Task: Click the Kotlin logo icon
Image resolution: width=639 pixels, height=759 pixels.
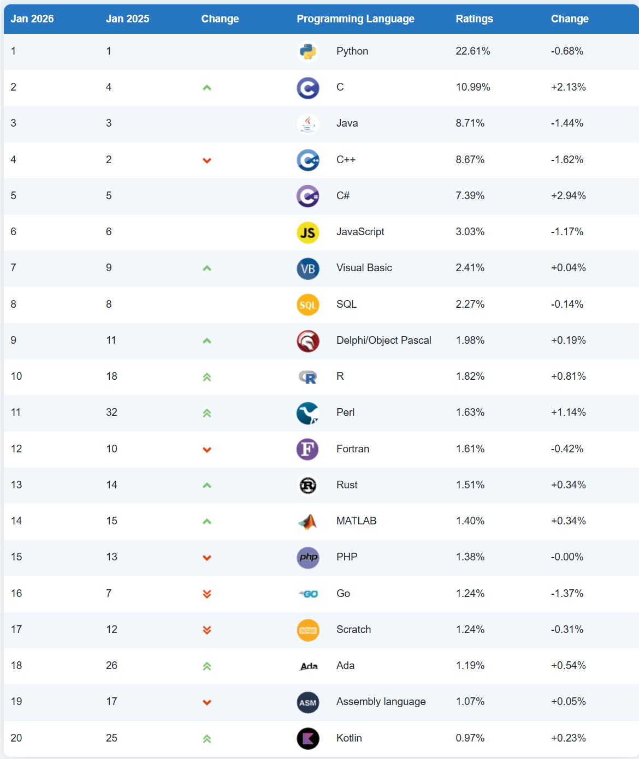Action: (x=307, y=738)
